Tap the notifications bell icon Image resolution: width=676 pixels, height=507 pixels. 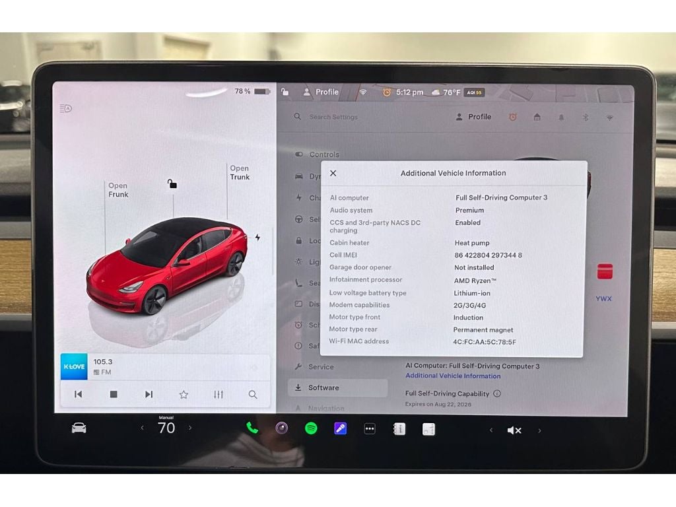click(561, 118)
